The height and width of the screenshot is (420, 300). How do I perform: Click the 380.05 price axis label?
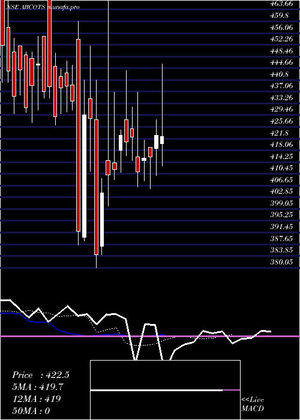[x=281, y=263]
